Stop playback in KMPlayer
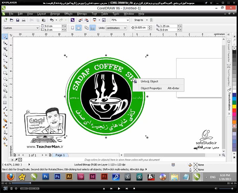Viewport: 238px width, 193px height. point(134,189)
